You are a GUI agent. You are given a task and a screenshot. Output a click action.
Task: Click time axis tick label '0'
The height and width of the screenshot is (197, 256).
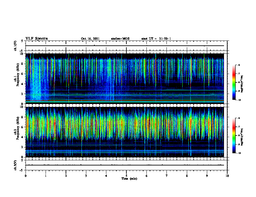click(x=26, y=176)
